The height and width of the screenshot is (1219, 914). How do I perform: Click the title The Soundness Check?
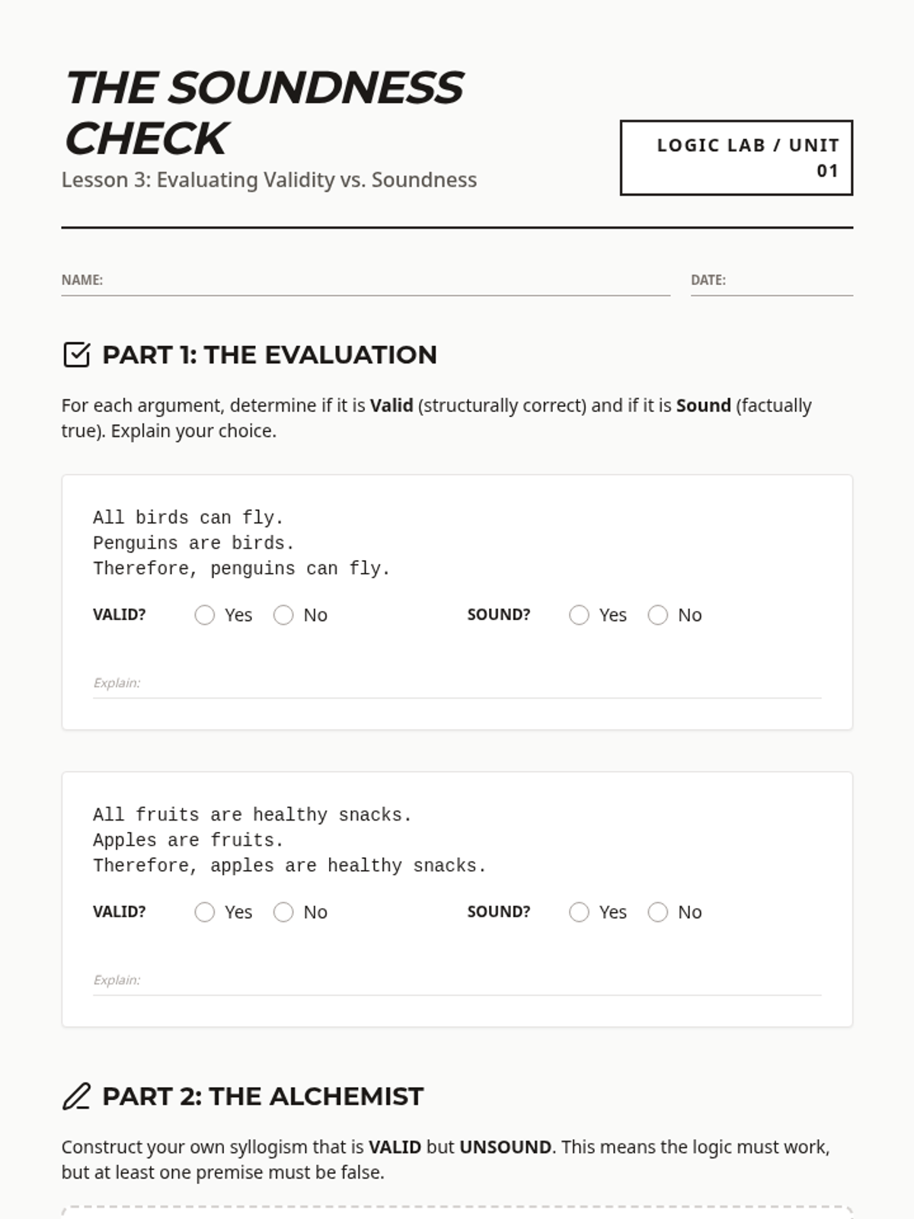coord(264,112)
